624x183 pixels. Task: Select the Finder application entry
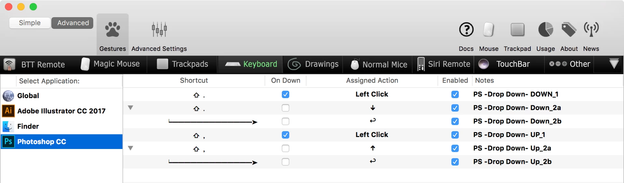(x=61, y=126)
